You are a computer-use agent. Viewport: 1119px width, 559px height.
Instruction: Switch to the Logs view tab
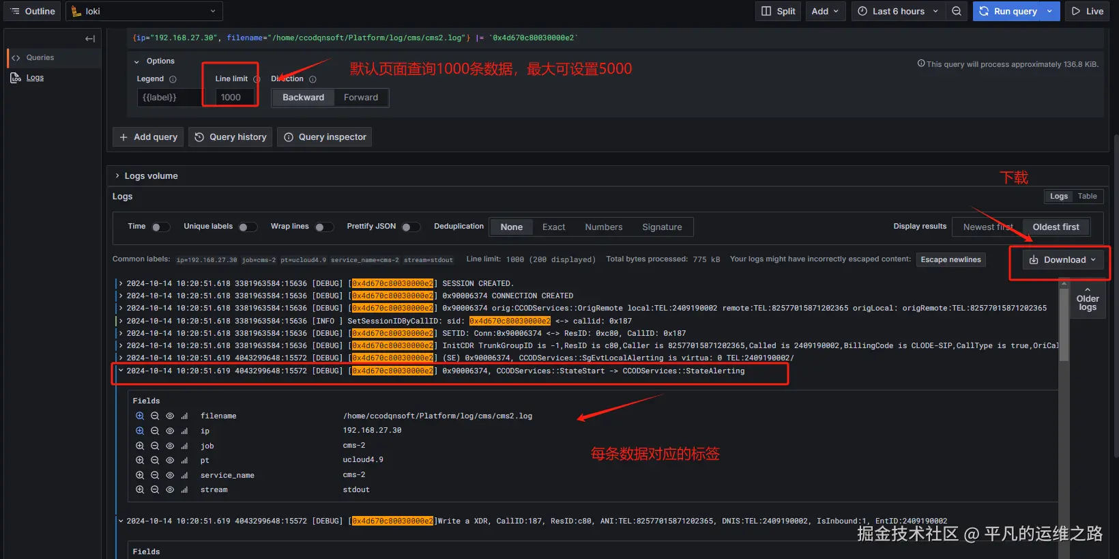pyautogui.click(x=1059, y=197)
